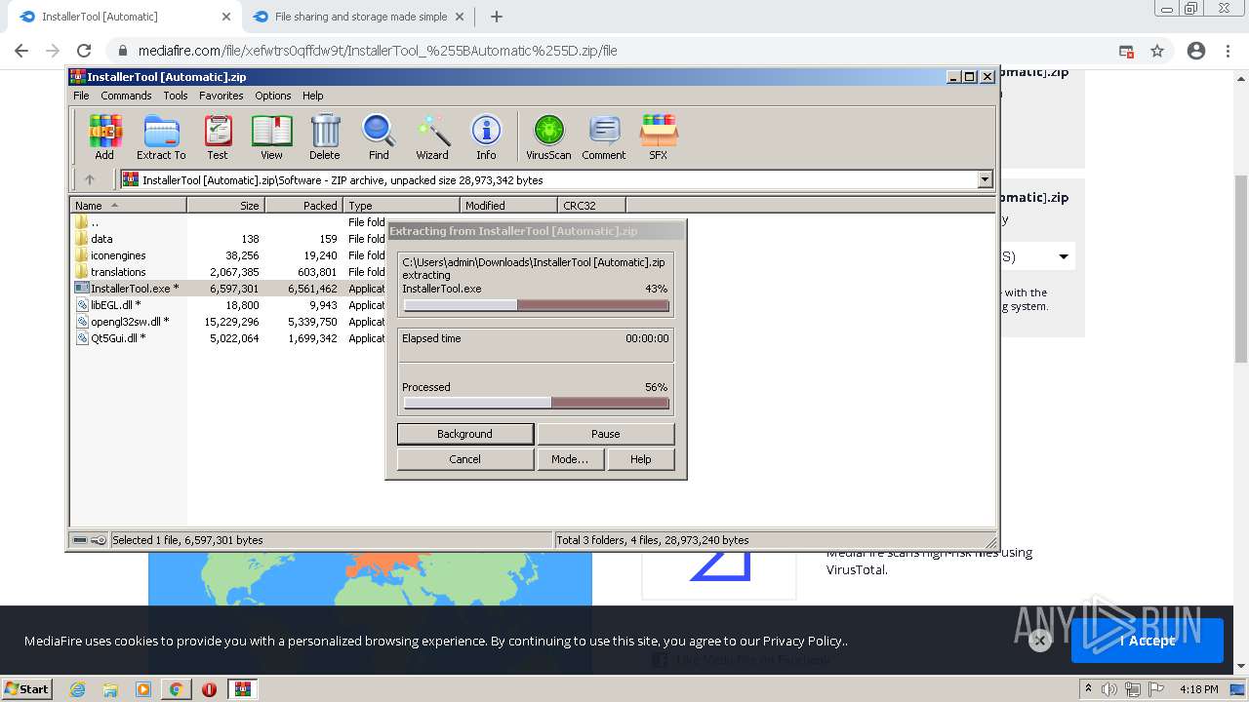Click the Windows Start button
Viewport: 1249px width, 702px height.
pos(27,689)
